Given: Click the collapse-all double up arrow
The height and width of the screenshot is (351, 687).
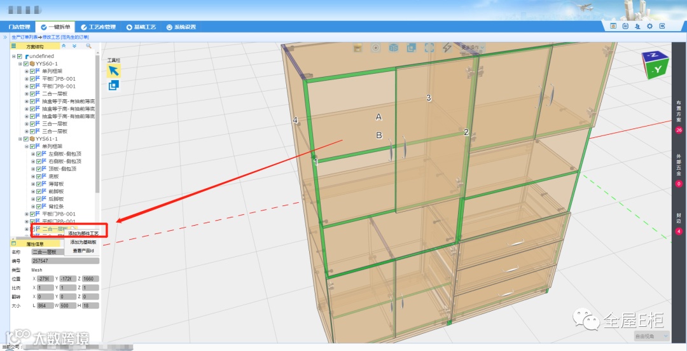Looking at the screenshot, I should (x=64, y=46).
